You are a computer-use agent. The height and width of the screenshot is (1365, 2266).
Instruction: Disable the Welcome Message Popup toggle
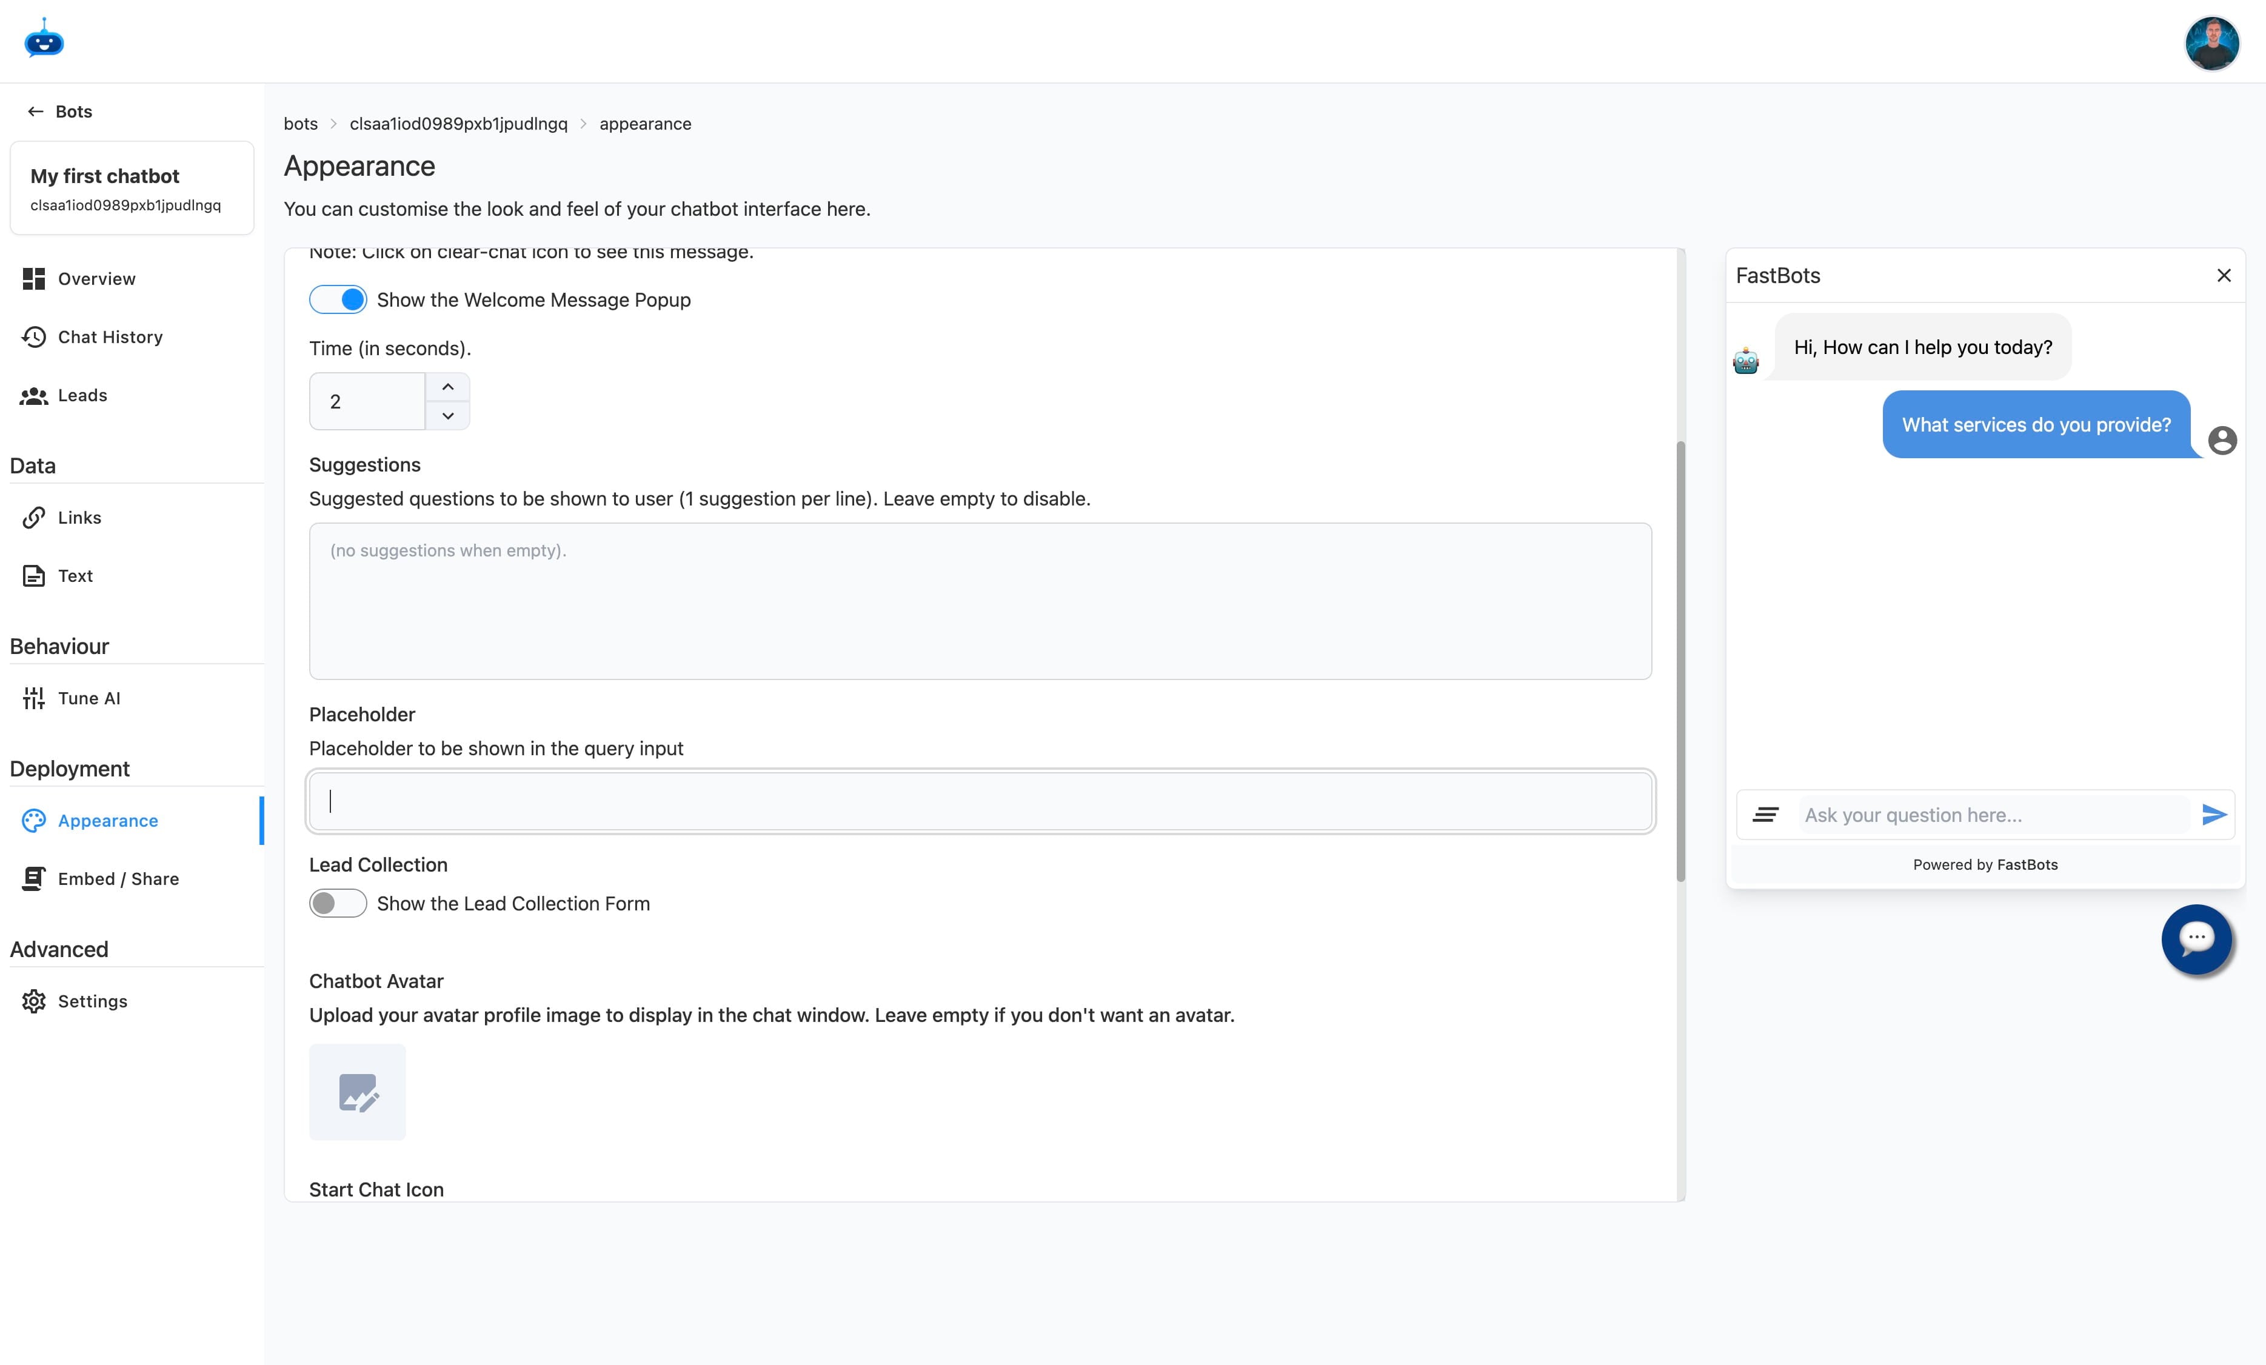tap(338, 300)
